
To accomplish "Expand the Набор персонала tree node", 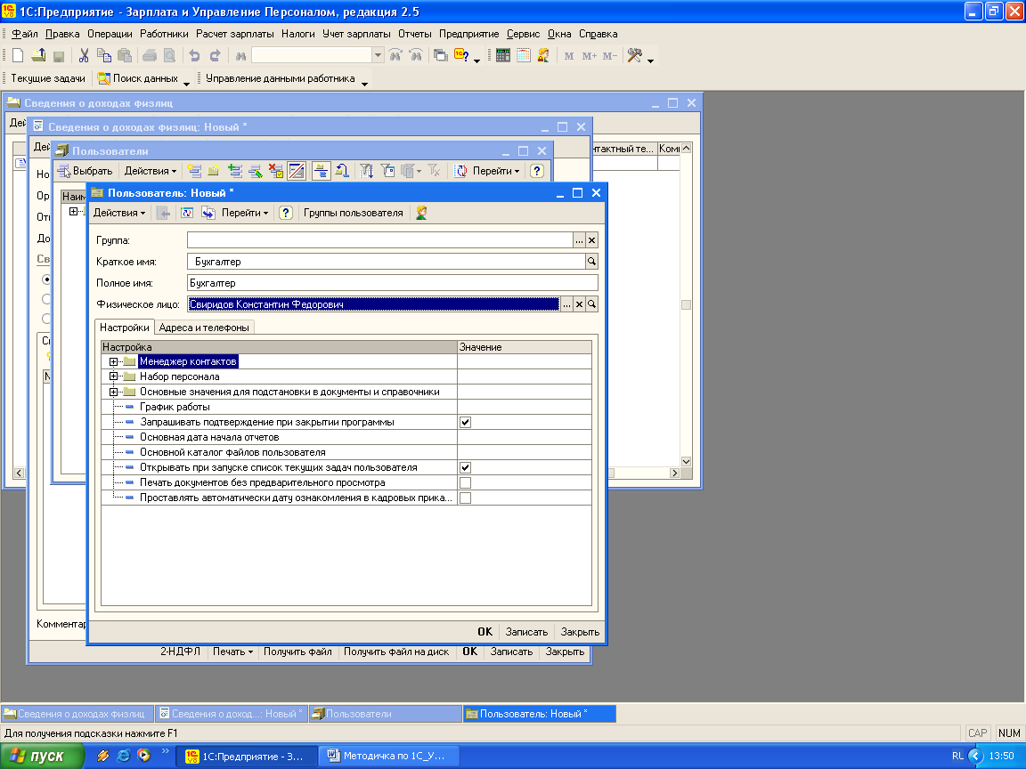I will click(x=113, y=376).
